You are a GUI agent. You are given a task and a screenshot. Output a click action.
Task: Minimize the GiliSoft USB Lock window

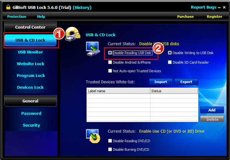click(x=219, y=7)
